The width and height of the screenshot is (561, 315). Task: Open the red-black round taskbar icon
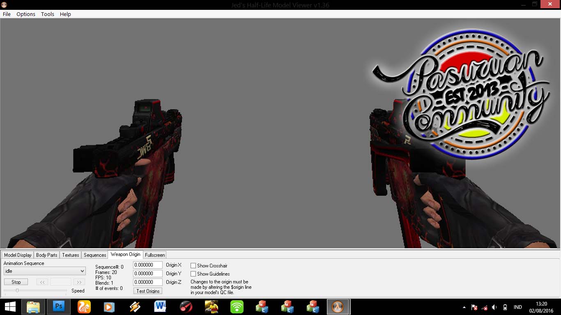click(x=186, y=307)
